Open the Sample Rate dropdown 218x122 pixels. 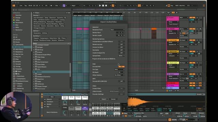pyautogui.click(x=122, y=56)
